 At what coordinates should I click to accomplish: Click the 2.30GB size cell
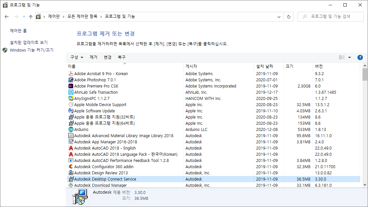point(304,86)
